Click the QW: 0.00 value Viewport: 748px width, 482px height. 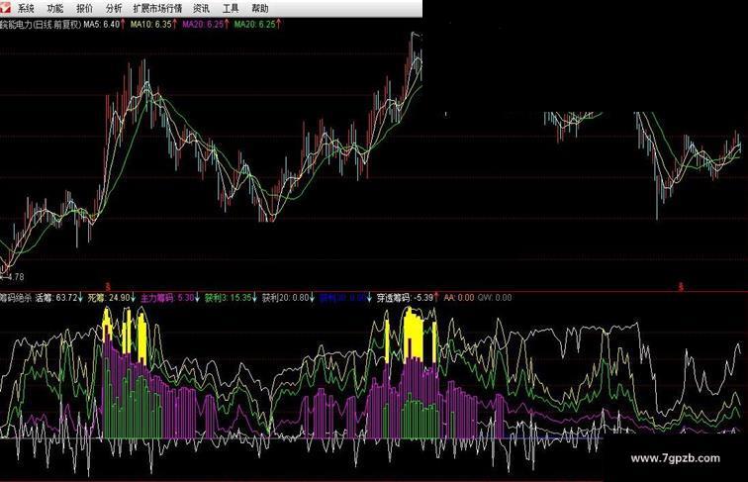[x=495, y=298]
